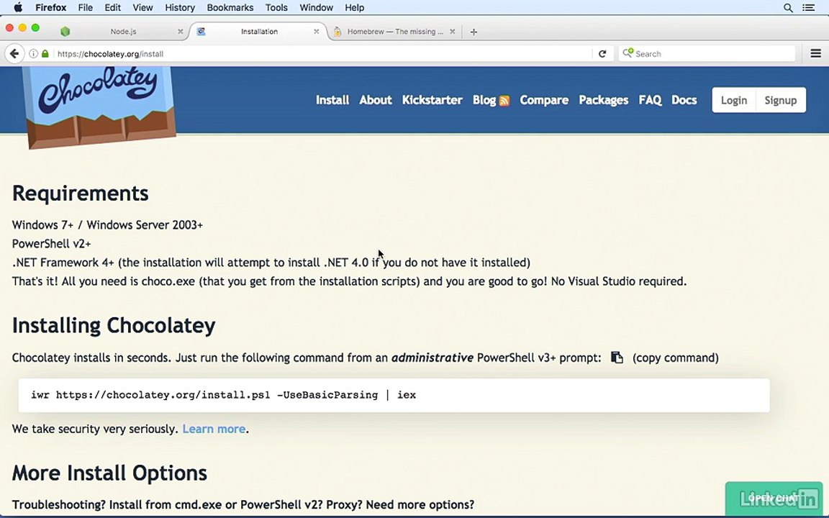Close the Node.js tab
This screenshot has width=829, height=518.
[181, 32]
